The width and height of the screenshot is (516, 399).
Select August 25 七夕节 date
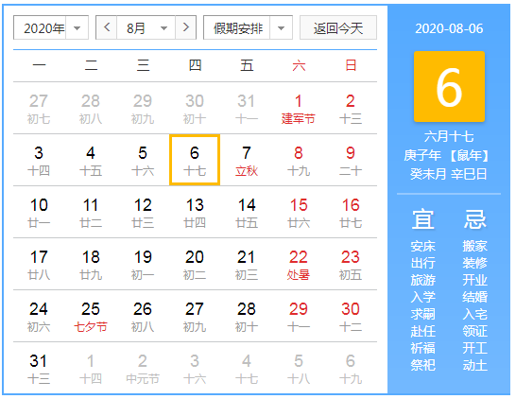point(91,317)
